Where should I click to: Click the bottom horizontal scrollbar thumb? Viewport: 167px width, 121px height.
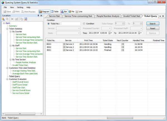[x=120, y=118]
